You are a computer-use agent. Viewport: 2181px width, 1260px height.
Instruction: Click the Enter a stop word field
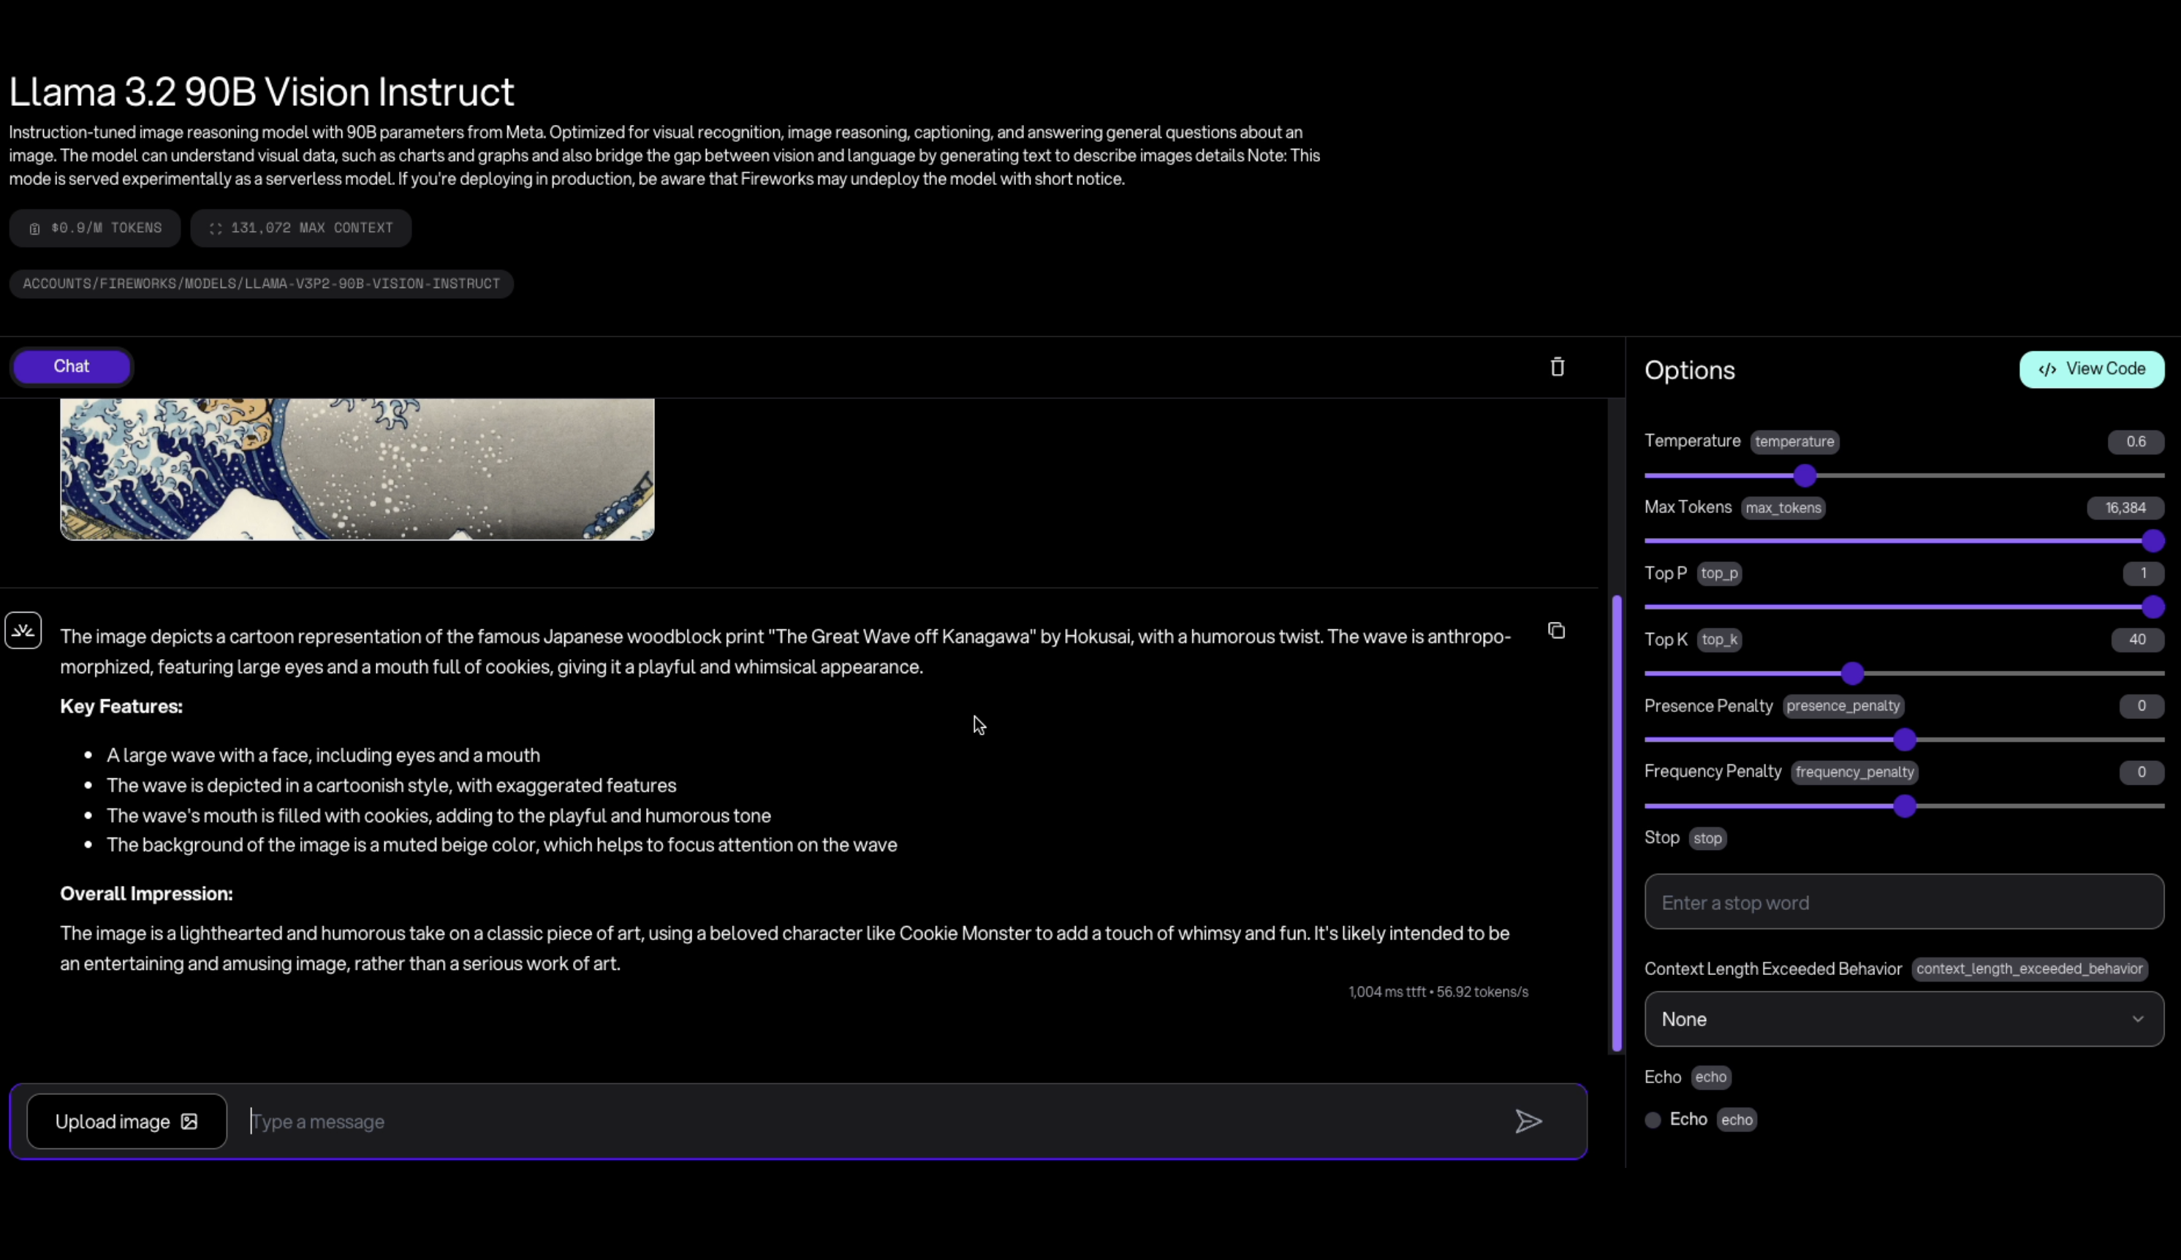(x=1904, y=903)
